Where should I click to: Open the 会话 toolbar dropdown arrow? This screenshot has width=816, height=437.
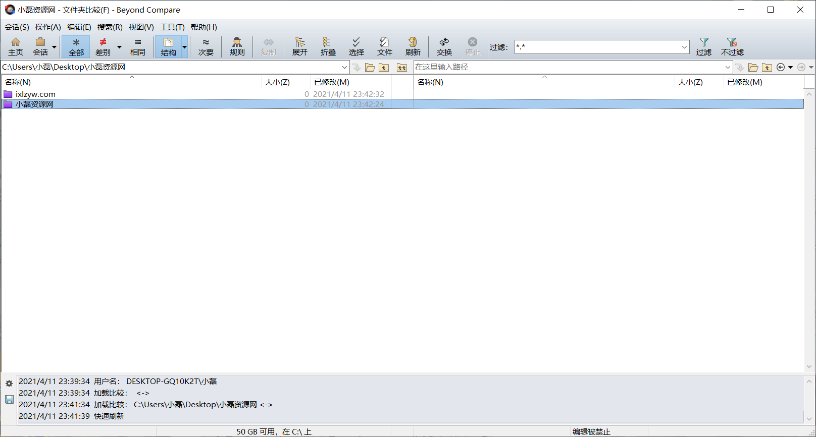pyautogui.click(x=55, y=47)
